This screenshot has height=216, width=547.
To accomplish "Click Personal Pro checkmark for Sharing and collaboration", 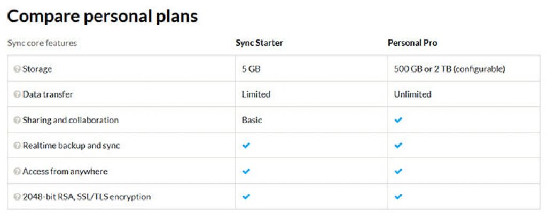I will (x=398, y=120).
